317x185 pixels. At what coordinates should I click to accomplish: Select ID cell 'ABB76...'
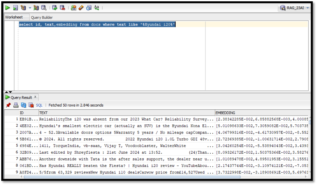(x=29, y=159)
